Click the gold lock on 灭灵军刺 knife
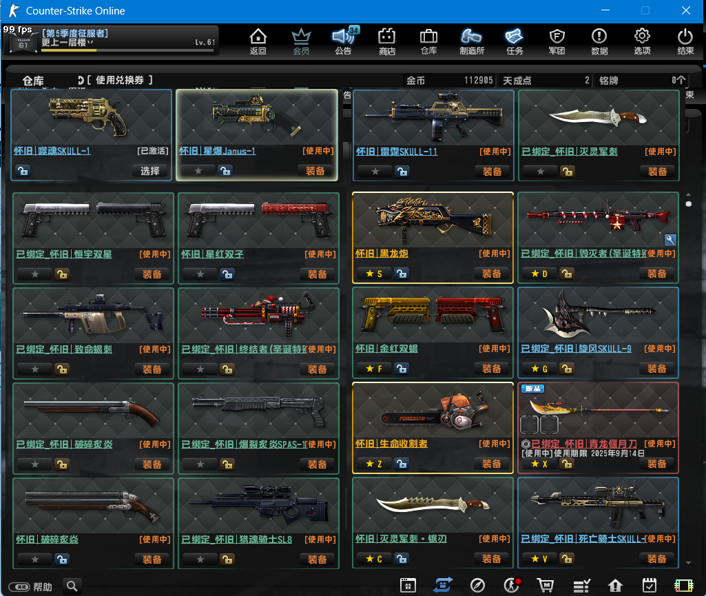The height and width of the screenshot is (596, 706). pyautogui.click(x=568, y=172)
